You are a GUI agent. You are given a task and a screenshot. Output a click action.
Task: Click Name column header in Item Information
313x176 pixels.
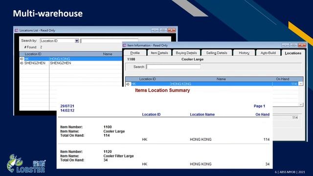(221, 79)
